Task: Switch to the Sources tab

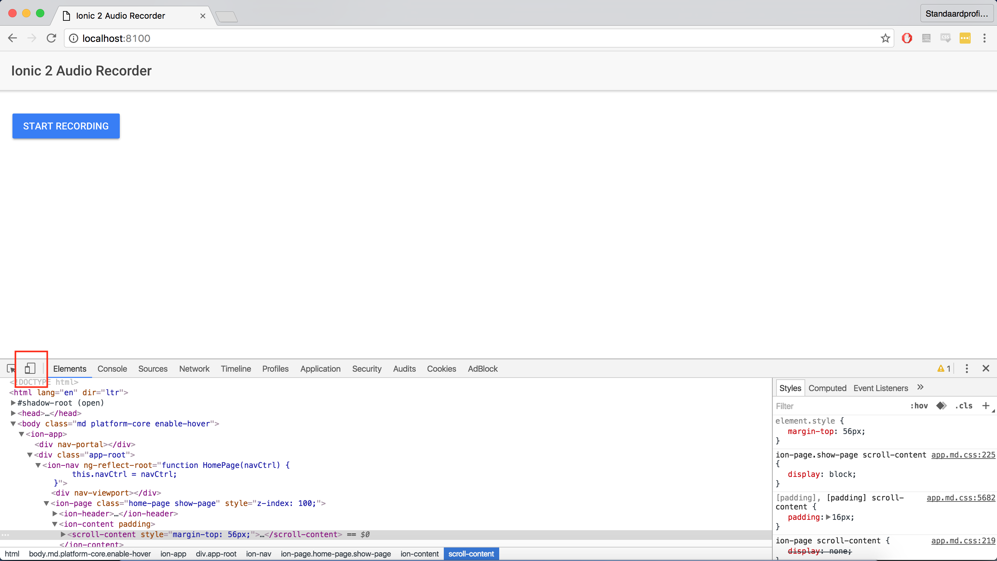Action: point(153,369)
